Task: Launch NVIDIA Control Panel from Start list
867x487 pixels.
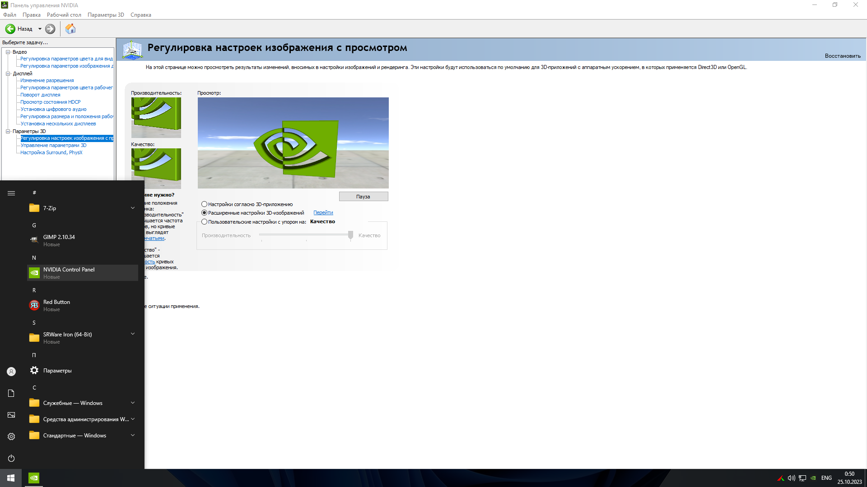Action: [x=83, y=273]
